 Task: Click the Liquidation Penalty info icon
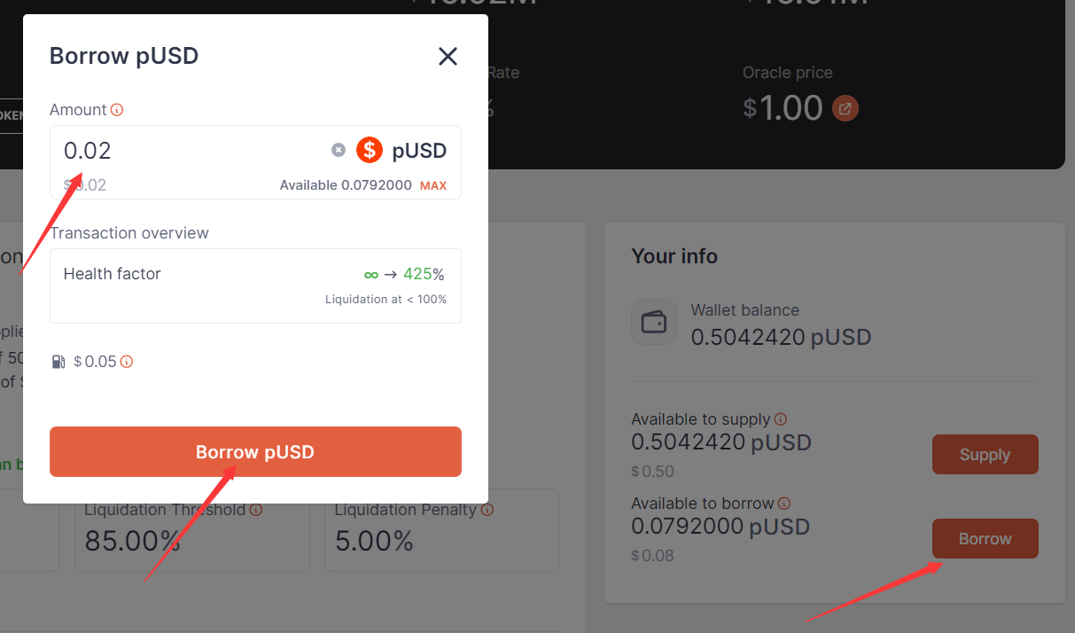click(487, 510)
